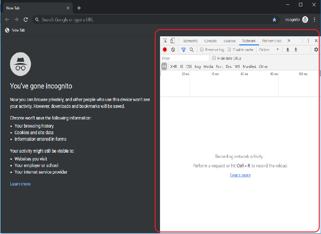Open the Online throttling dropdown
321x234 pixels.
coord(269,50)
